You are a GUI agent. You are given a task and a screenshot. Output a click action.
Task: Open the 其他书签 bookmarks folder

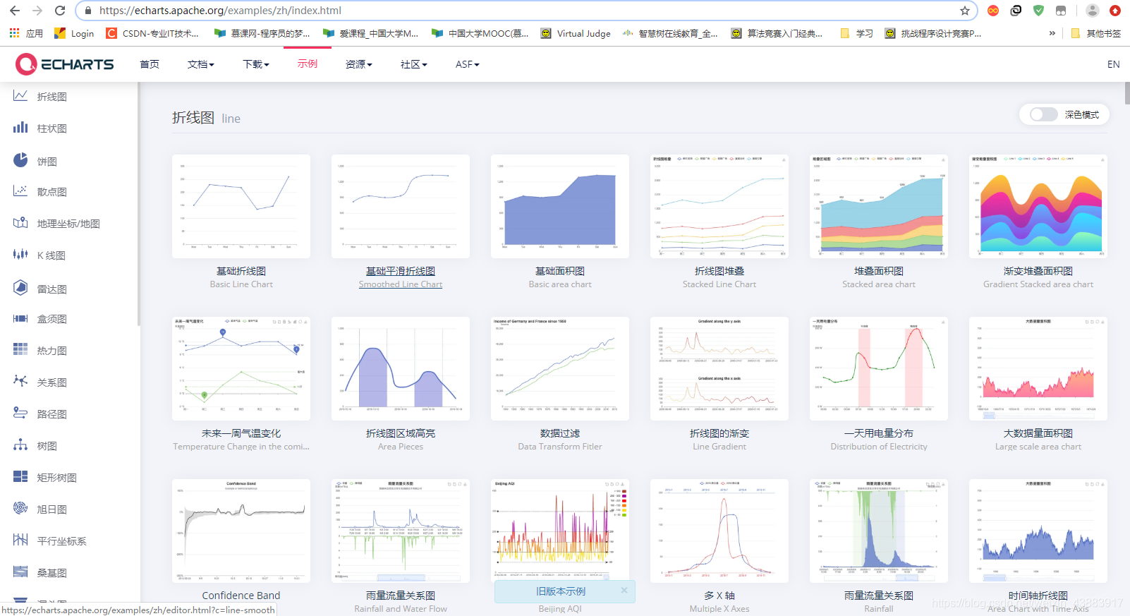point(1095,33)
